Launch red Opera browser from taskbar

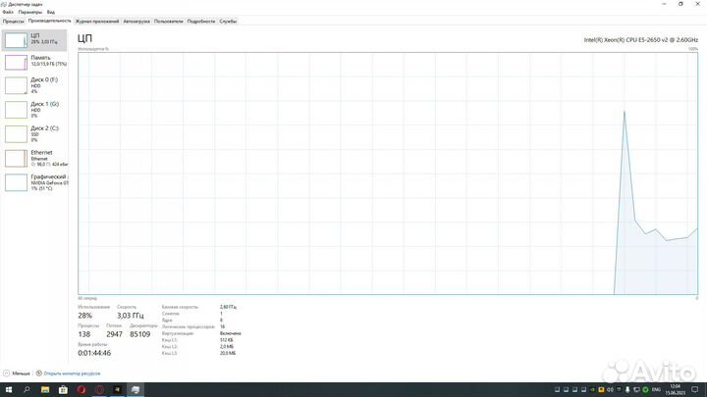click(x=82, y=390)
